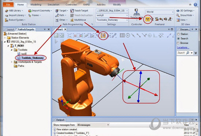Screen dimensions: 201x136
Task: Open the Import Geometry dropdown
Action: point(40,11)
